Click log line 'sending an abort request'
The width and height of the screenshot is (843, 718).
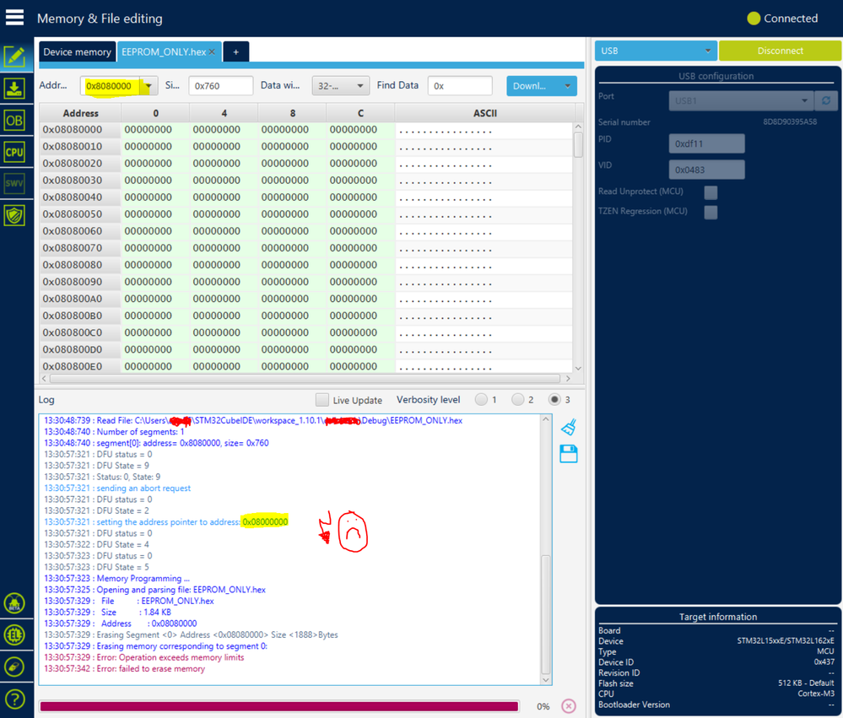[x=117, y=488]
